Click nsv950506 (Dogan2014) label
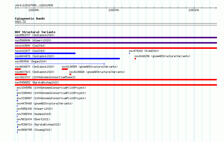The image size is (224, 142). coord(31,61)
